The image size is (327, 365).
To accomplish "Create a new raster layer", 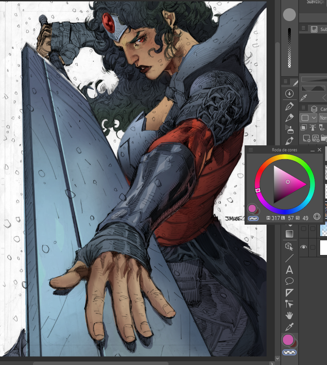I will (306, 138).
